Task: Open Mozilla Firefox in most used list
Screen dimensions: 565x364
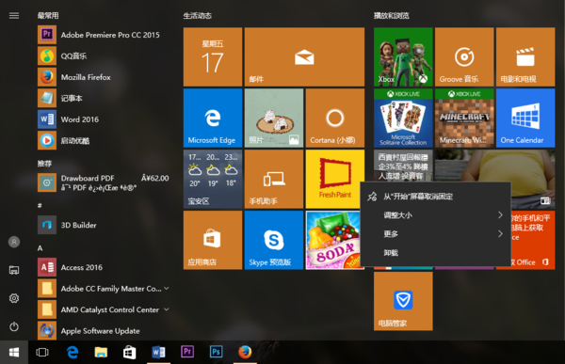Action: click(103, 77)
